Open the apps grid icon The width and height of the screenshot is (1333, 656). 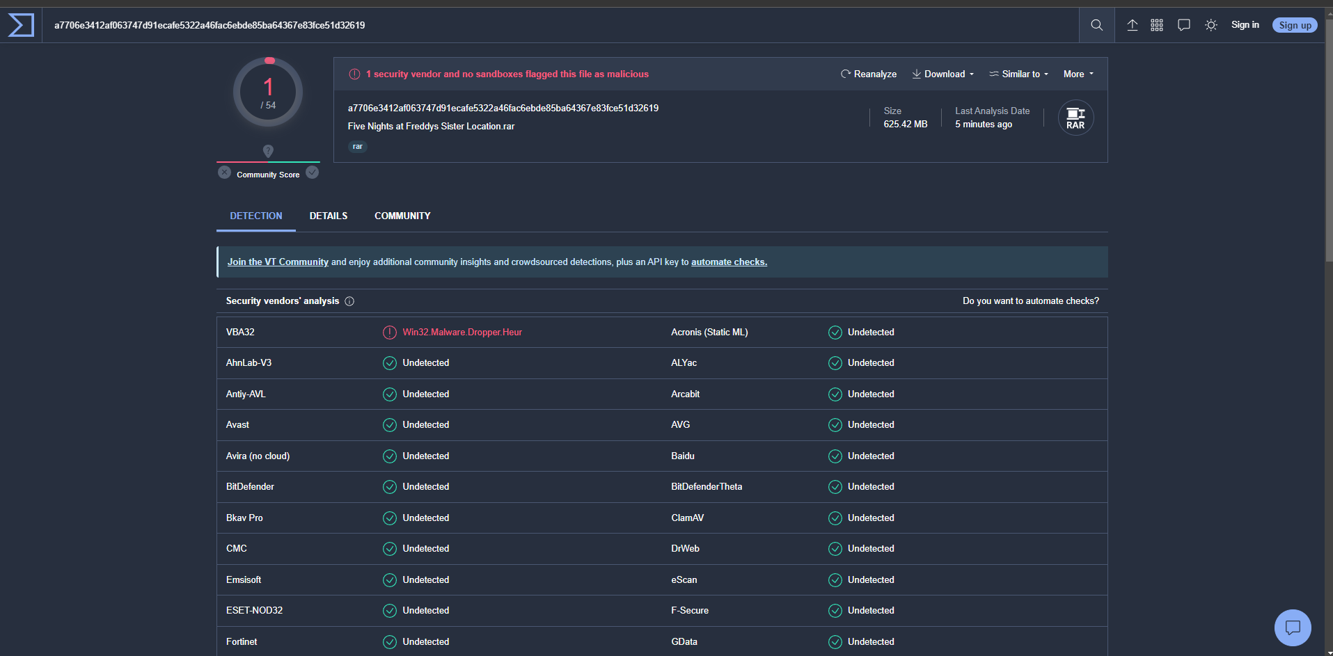tap(1157, 25)
